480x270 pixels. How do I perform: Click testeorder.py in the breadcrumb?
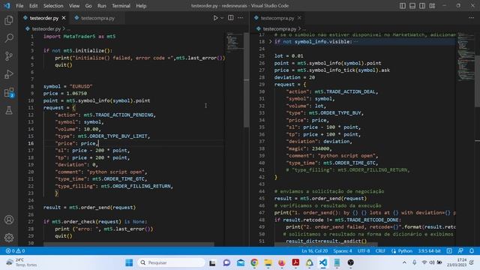[x=46, y=28]
